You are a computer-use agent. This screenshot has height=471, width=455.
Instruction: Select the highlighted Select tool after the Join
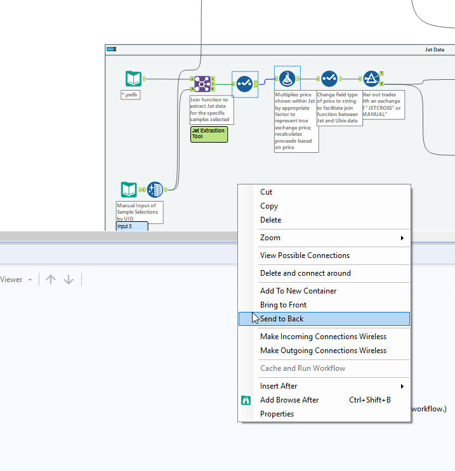pyautogui.click(x=244, y=84)
